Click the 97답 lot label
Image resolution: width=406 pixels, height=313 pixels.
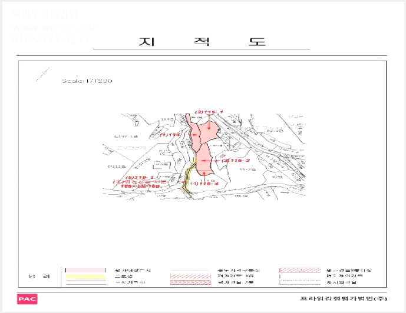[x=277, y=177]
